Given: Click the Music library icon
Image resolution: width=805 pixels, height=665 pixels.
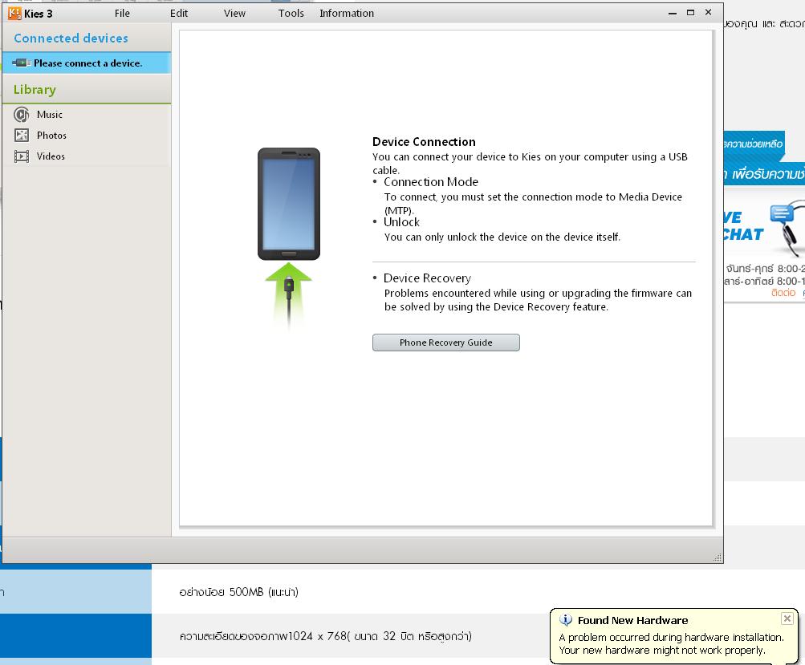Looking at the screenshot, I should click(x=21, y=115).
